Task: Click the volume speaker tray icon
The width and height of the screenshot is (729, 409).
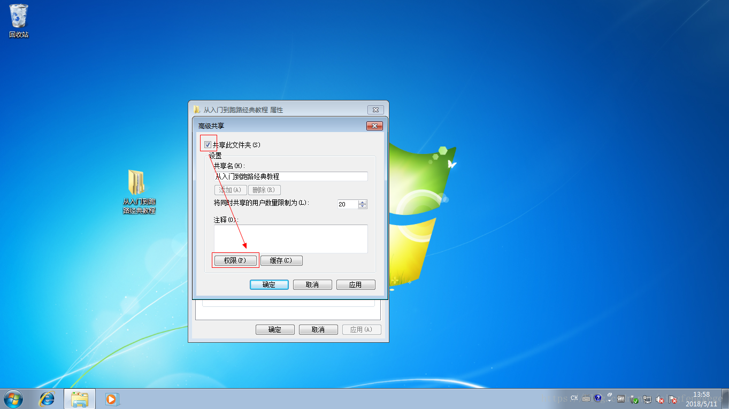Action: pos(659,399)
